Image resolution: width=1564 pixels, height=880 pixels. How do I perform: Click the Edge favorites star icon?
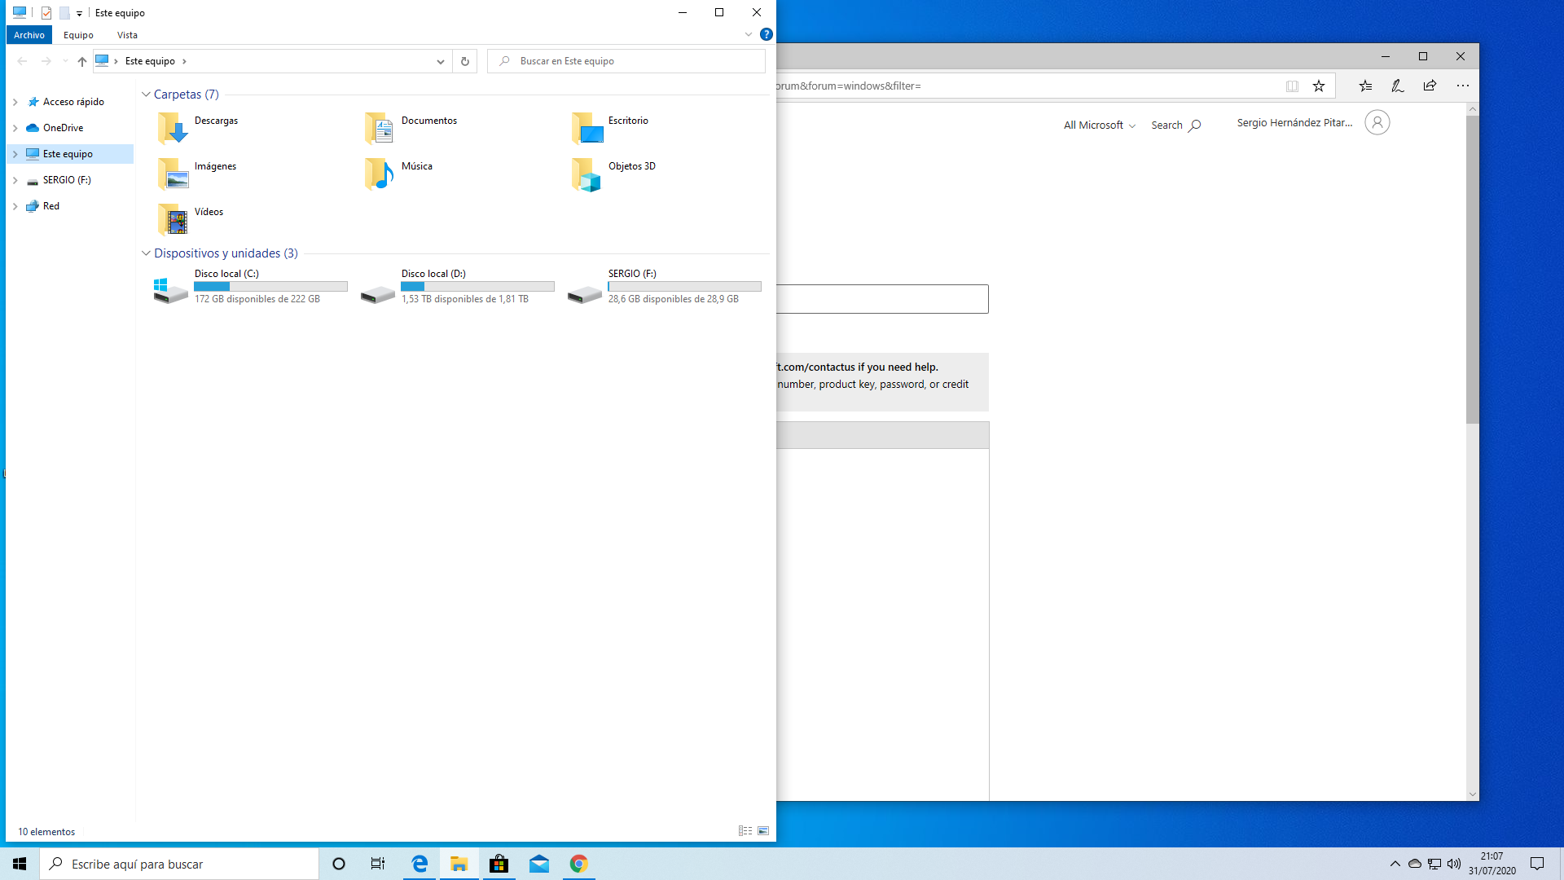point(1318,86)
